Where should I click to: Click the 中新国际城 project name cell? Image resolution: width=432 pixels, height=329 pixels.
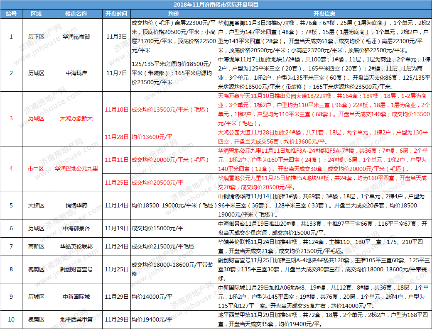point(76,297)
